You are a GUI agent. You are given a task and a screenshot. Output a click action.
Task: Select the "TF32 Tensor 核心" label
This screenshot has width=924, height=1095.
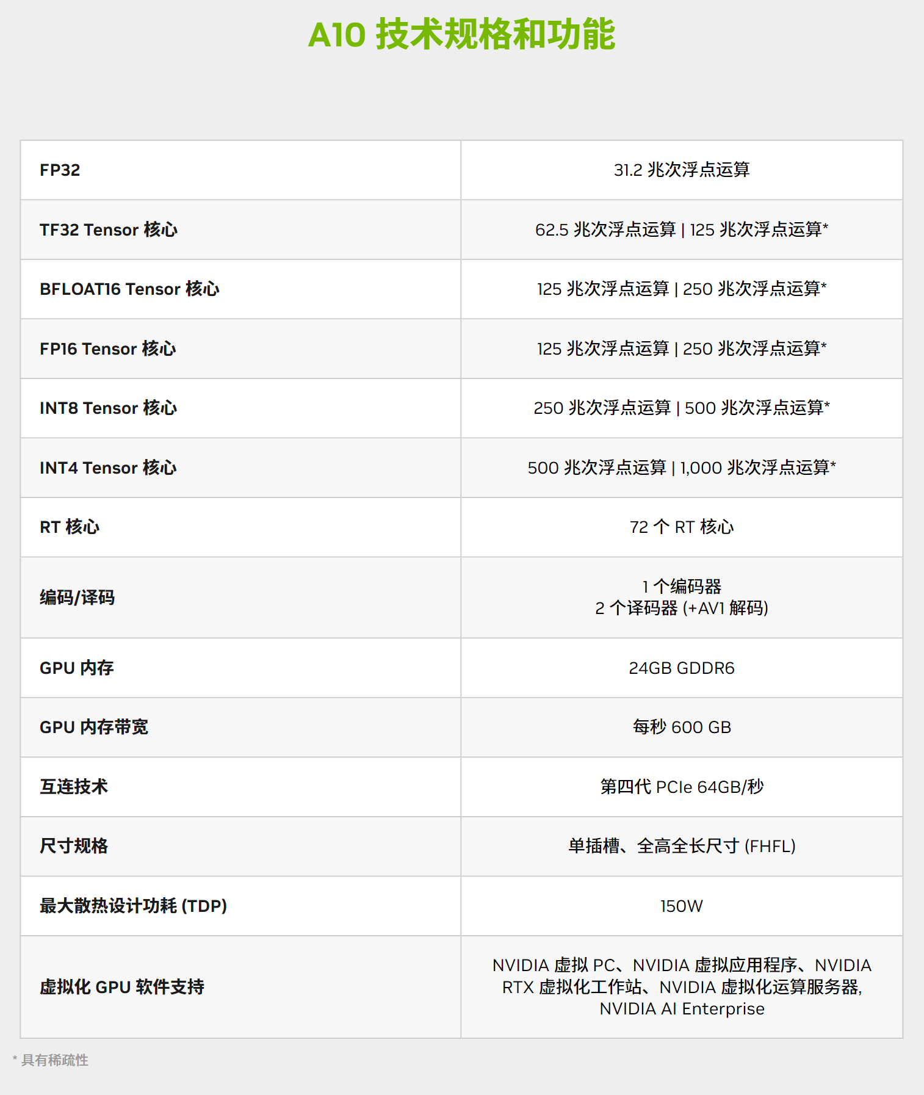click(x=109, y=229)
